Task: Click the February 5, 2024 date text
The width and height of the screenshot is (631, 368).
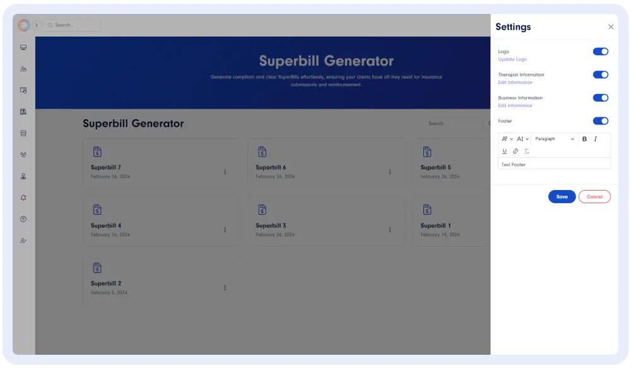Action: coord(109,293)
